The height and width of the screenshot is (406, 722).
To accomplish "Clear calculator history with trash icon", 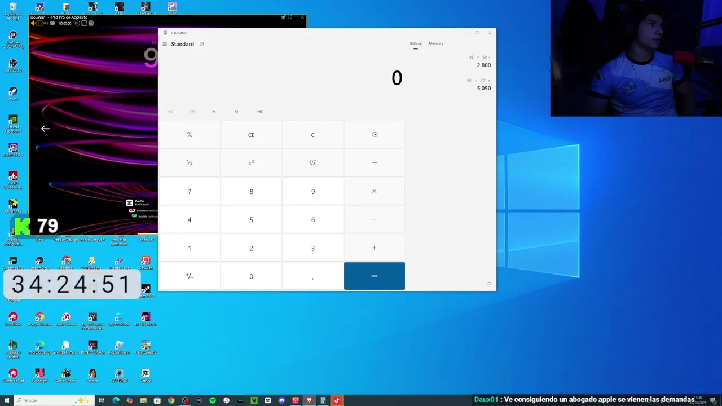I will (x=489, y=284).
